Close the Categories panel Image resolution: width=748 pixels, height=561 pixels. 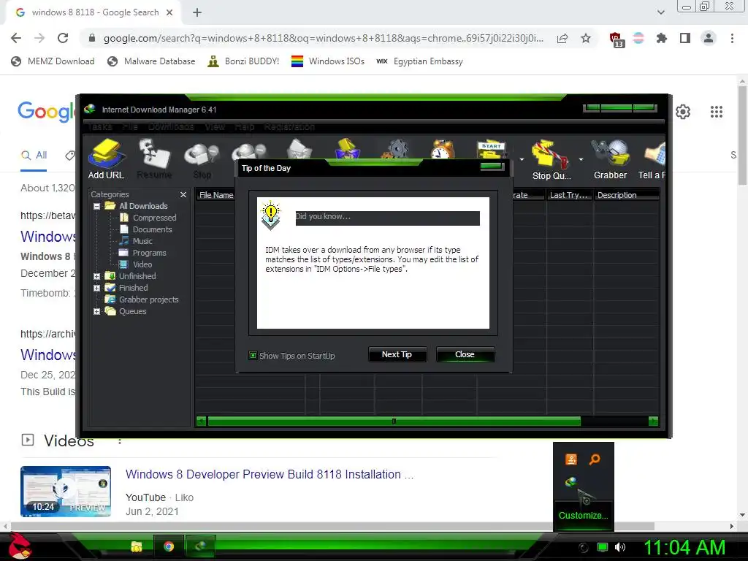click(x=183, y=194)
